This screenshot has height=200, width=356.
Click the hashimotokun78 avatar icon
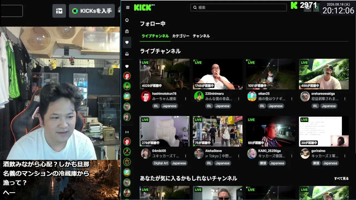point(146,96)
